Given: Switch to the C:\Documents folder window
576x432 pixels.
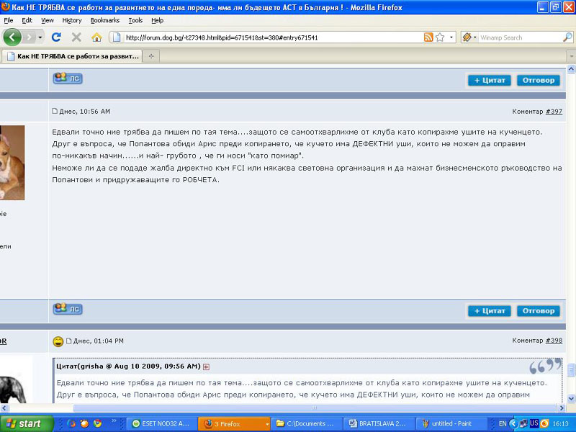Looking at the screenshot, I should 305,423.
